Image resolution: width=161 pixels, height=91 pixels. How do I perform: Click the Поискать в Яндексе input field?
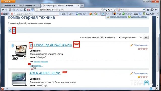(35, 14)
